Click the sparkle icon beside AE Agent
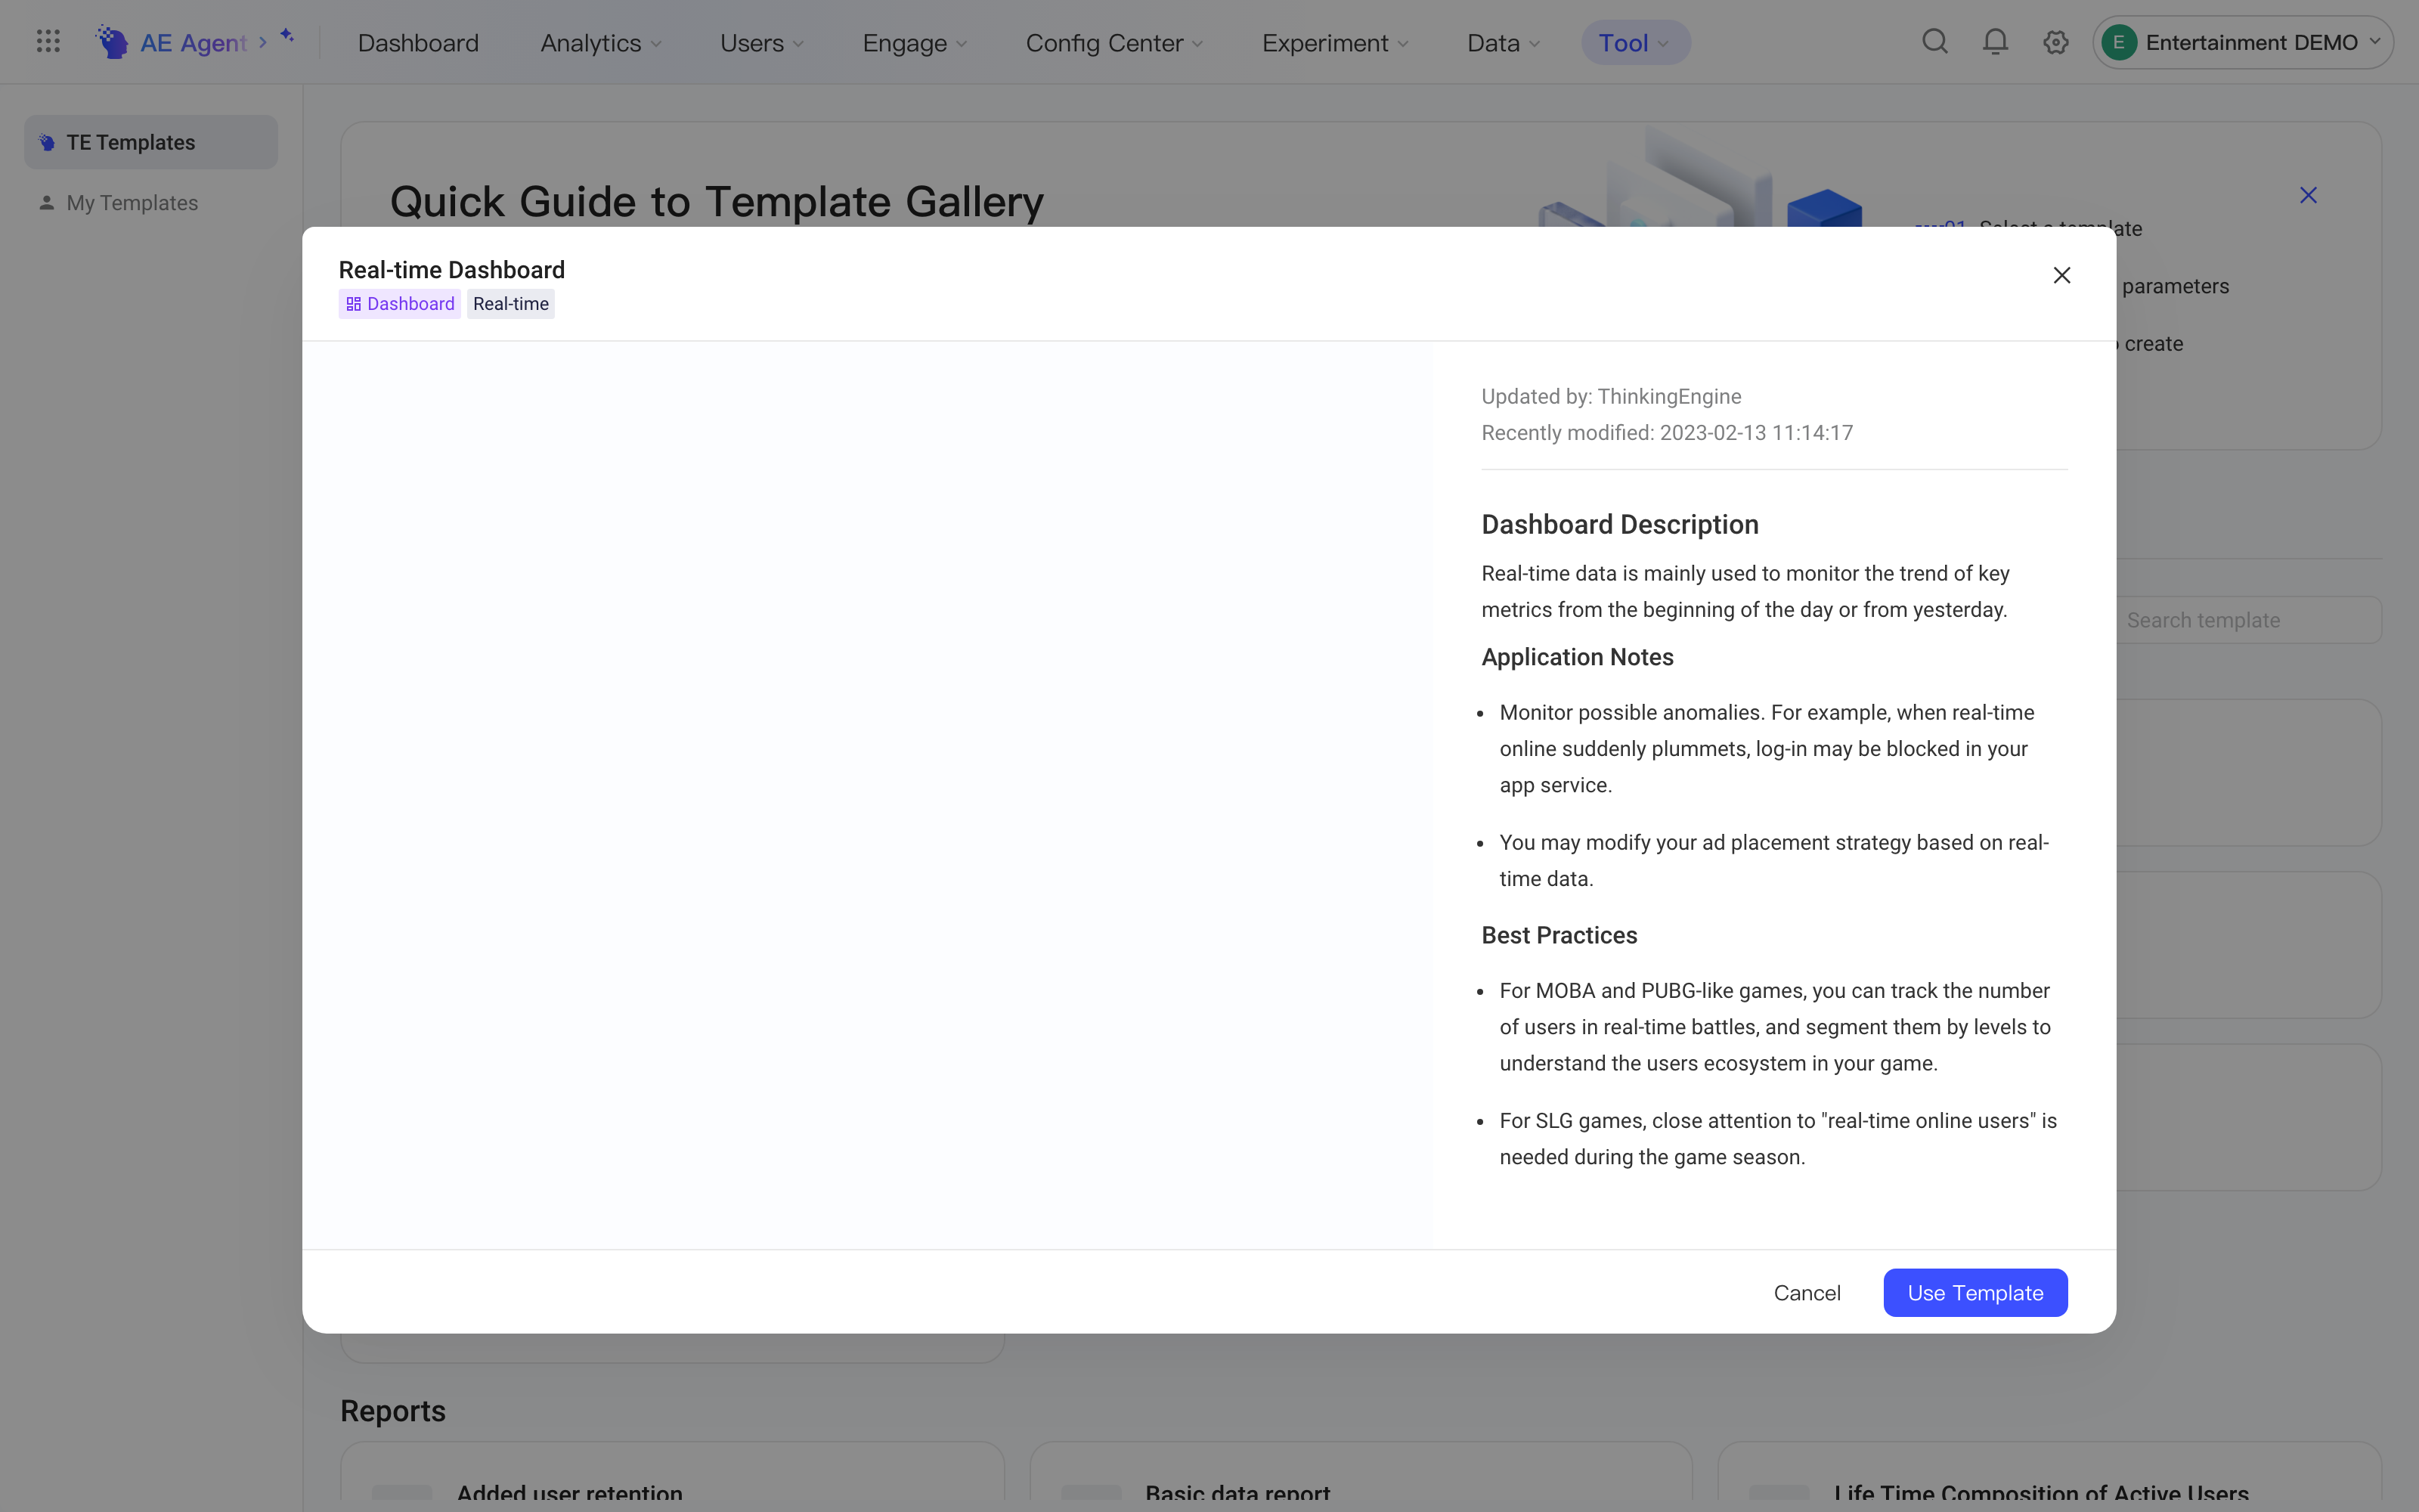2419x1512 pixels. 287,36
